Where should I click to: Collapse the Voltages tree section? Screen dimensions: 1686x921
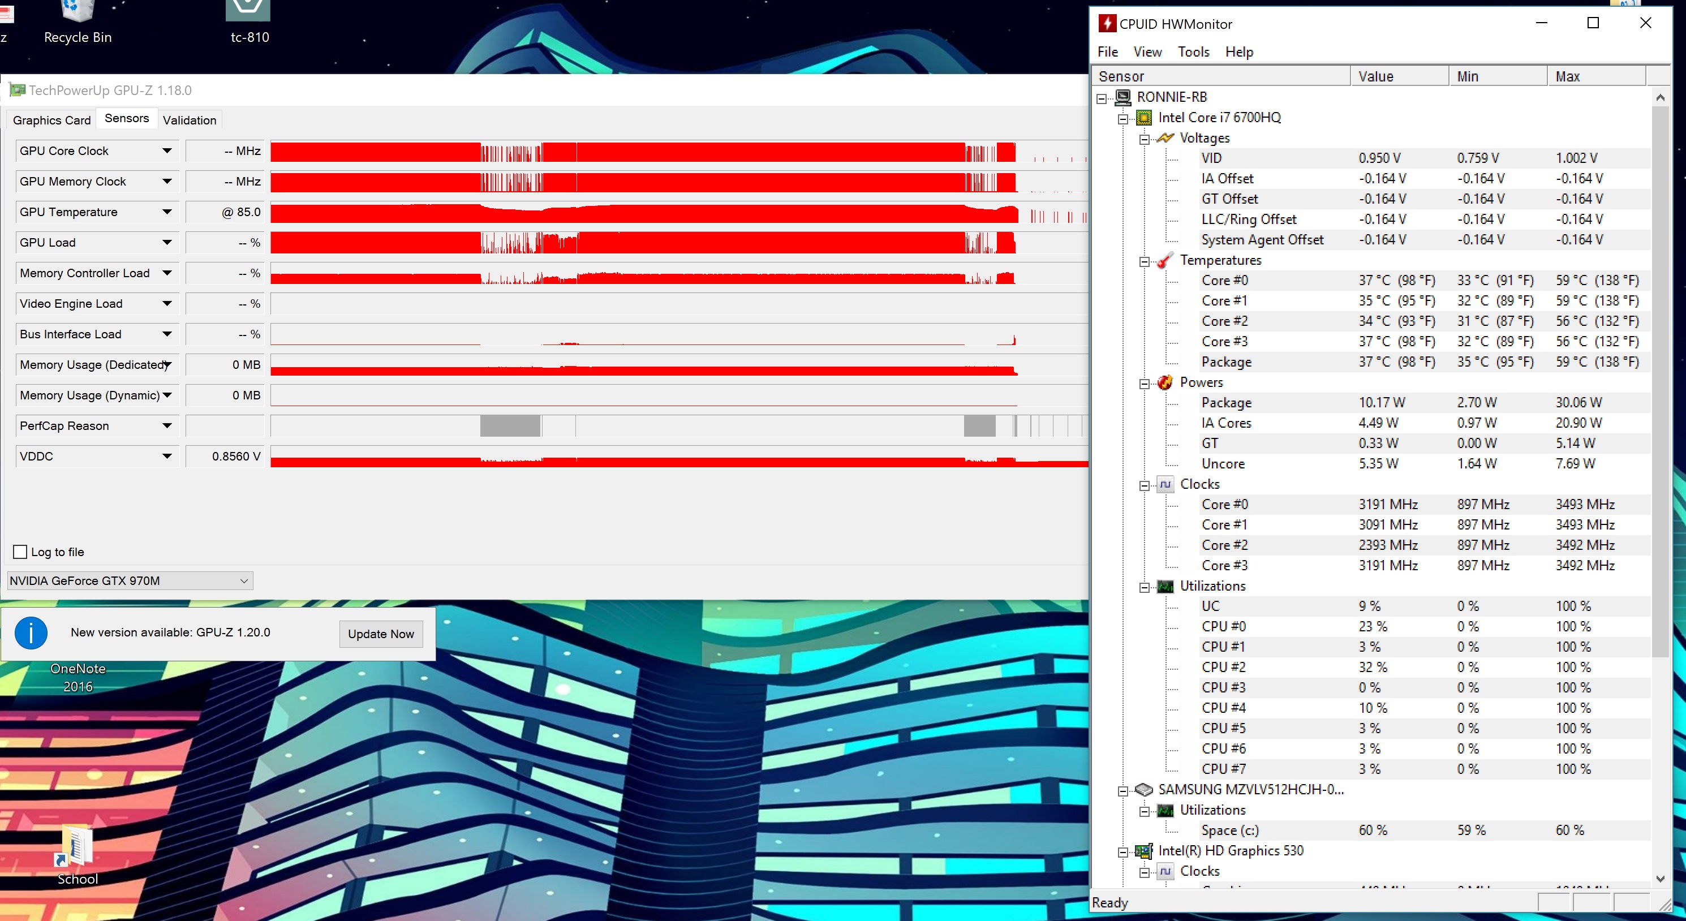pos(1144,139)
